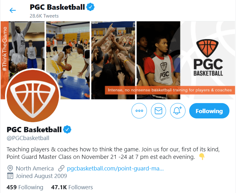Click the PGC Basketball logo in banner
The image size is (236, 193).
point(208,58)
